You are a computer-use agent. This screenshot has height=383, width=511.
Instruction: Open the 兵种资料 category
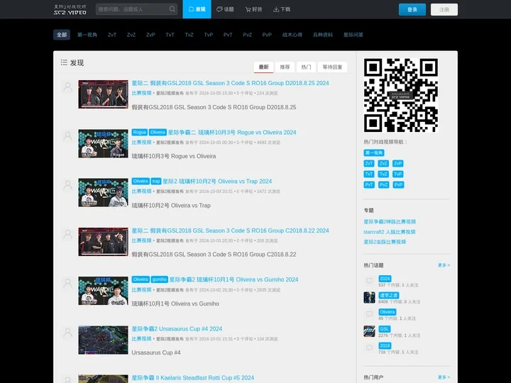[x=323, y=35]
